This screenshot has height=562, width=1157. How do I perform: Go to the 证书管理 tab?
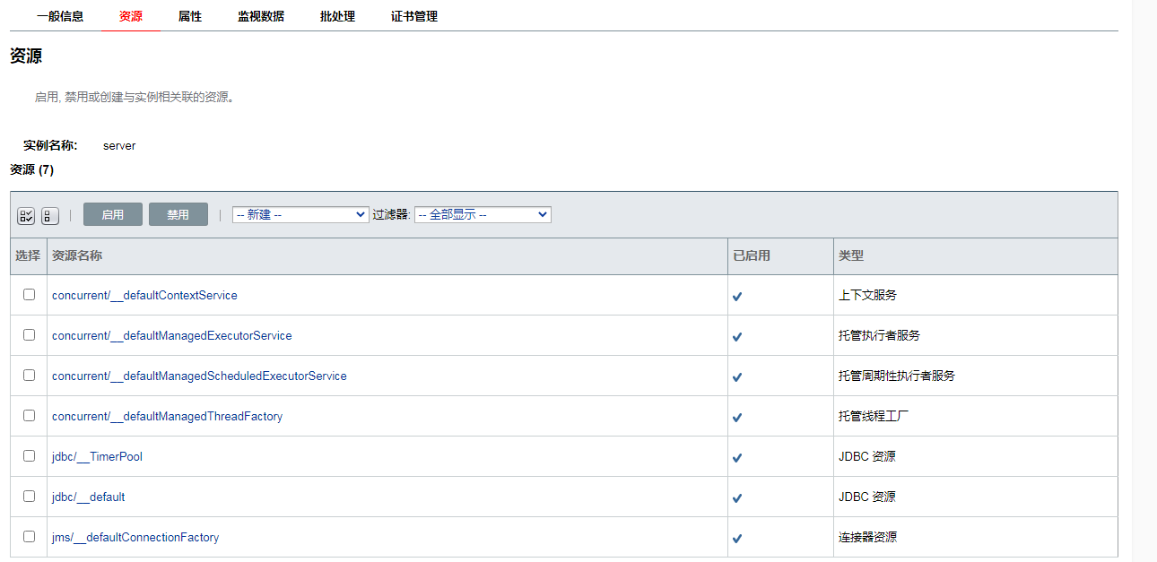point(414,16)
